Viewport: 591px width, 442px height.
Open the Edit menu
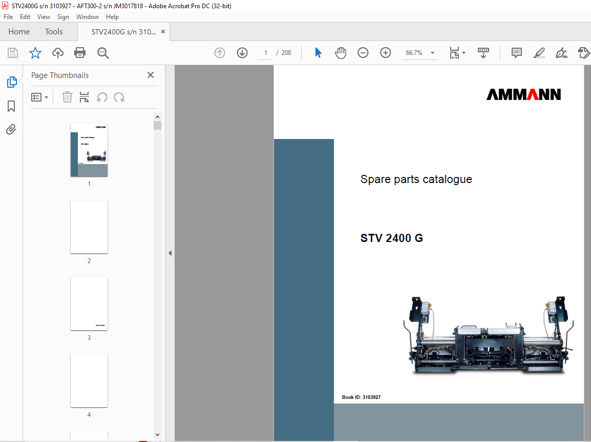point(25,16)
